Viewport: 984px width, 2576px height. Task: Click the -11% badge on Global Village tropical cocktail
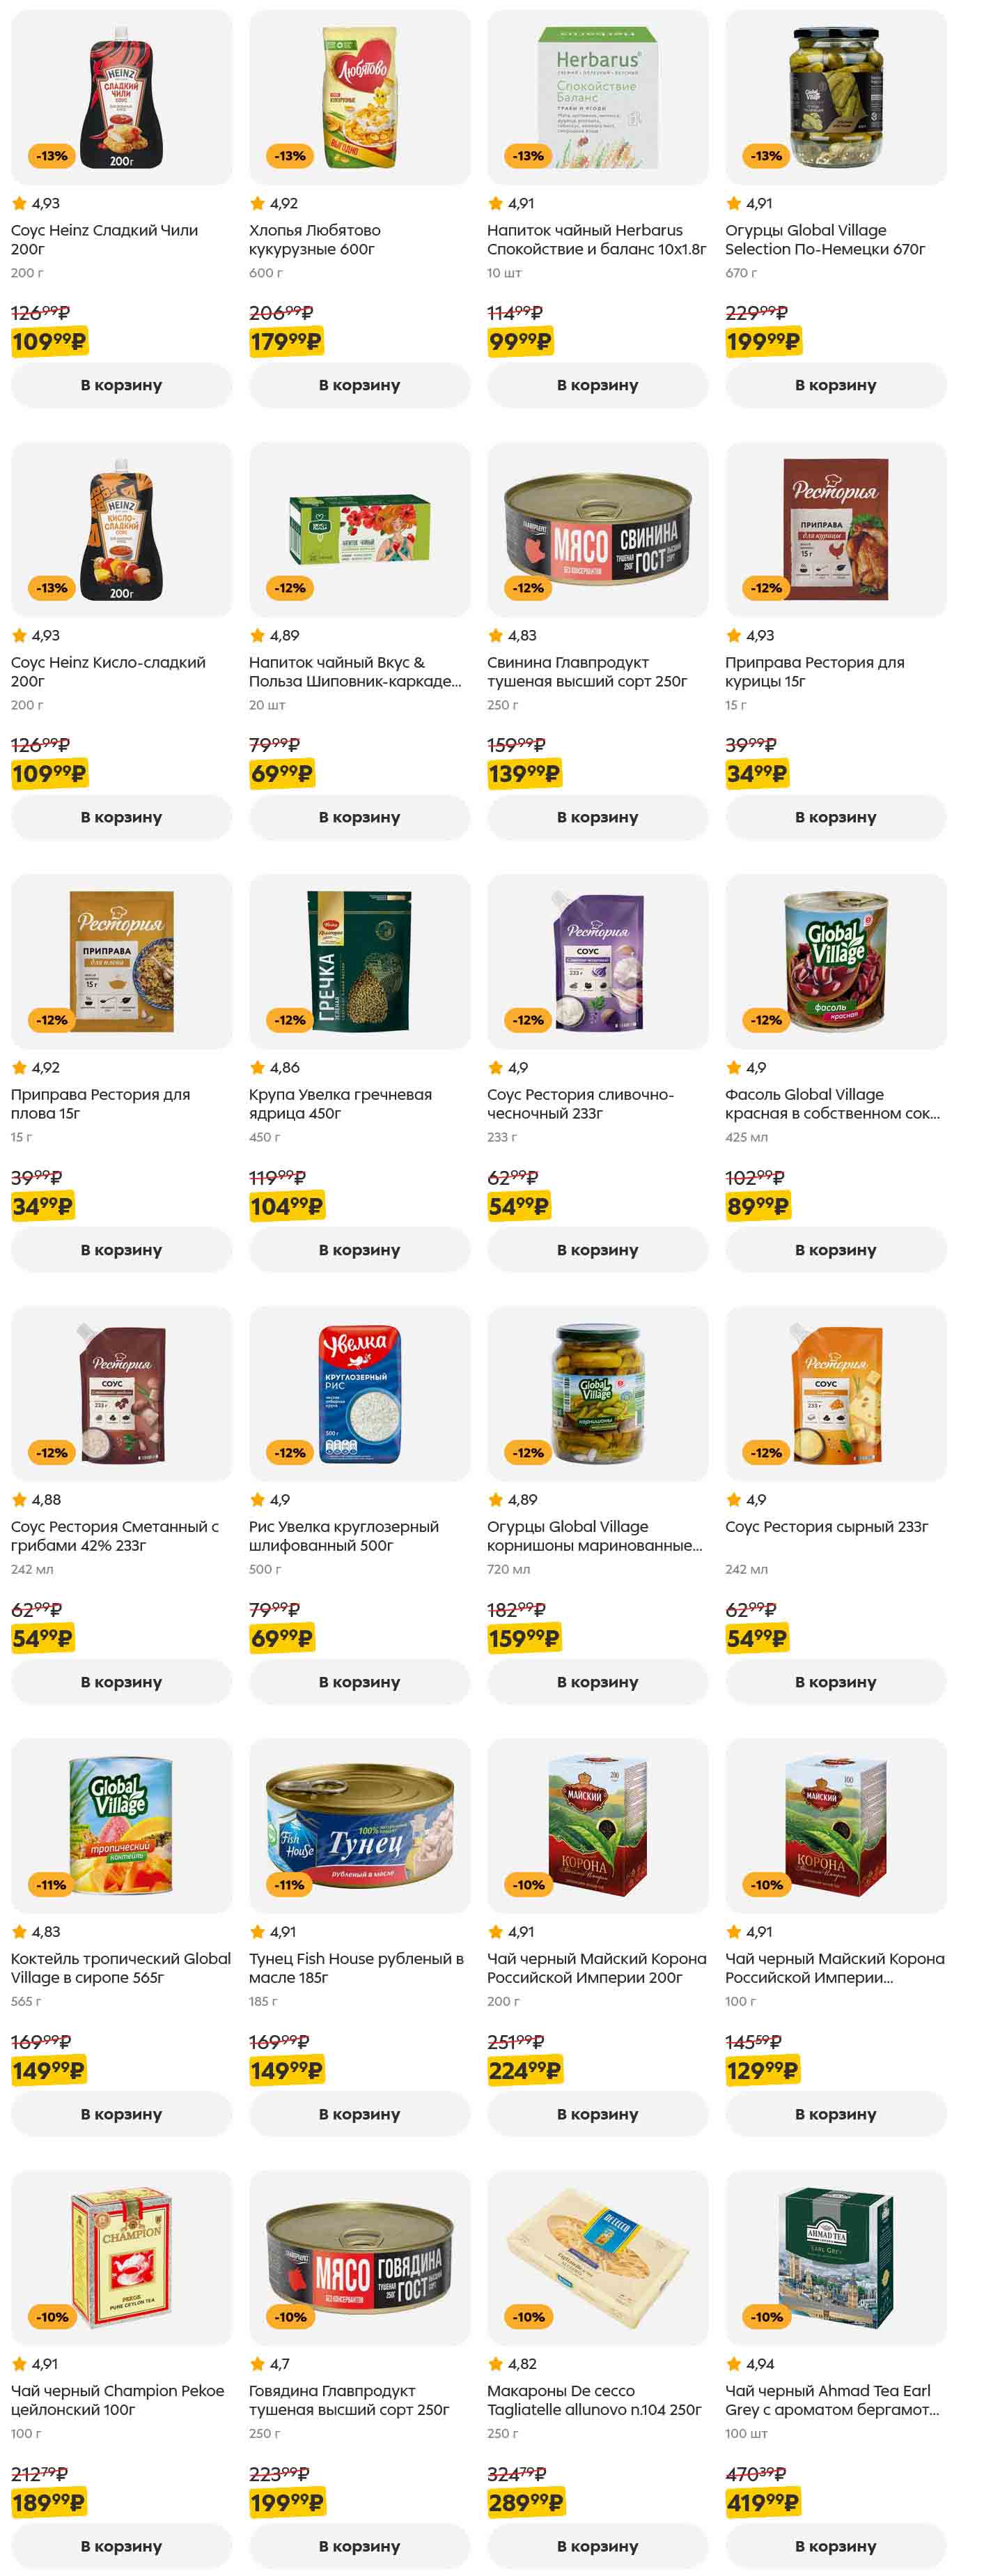click(51, 1885)
